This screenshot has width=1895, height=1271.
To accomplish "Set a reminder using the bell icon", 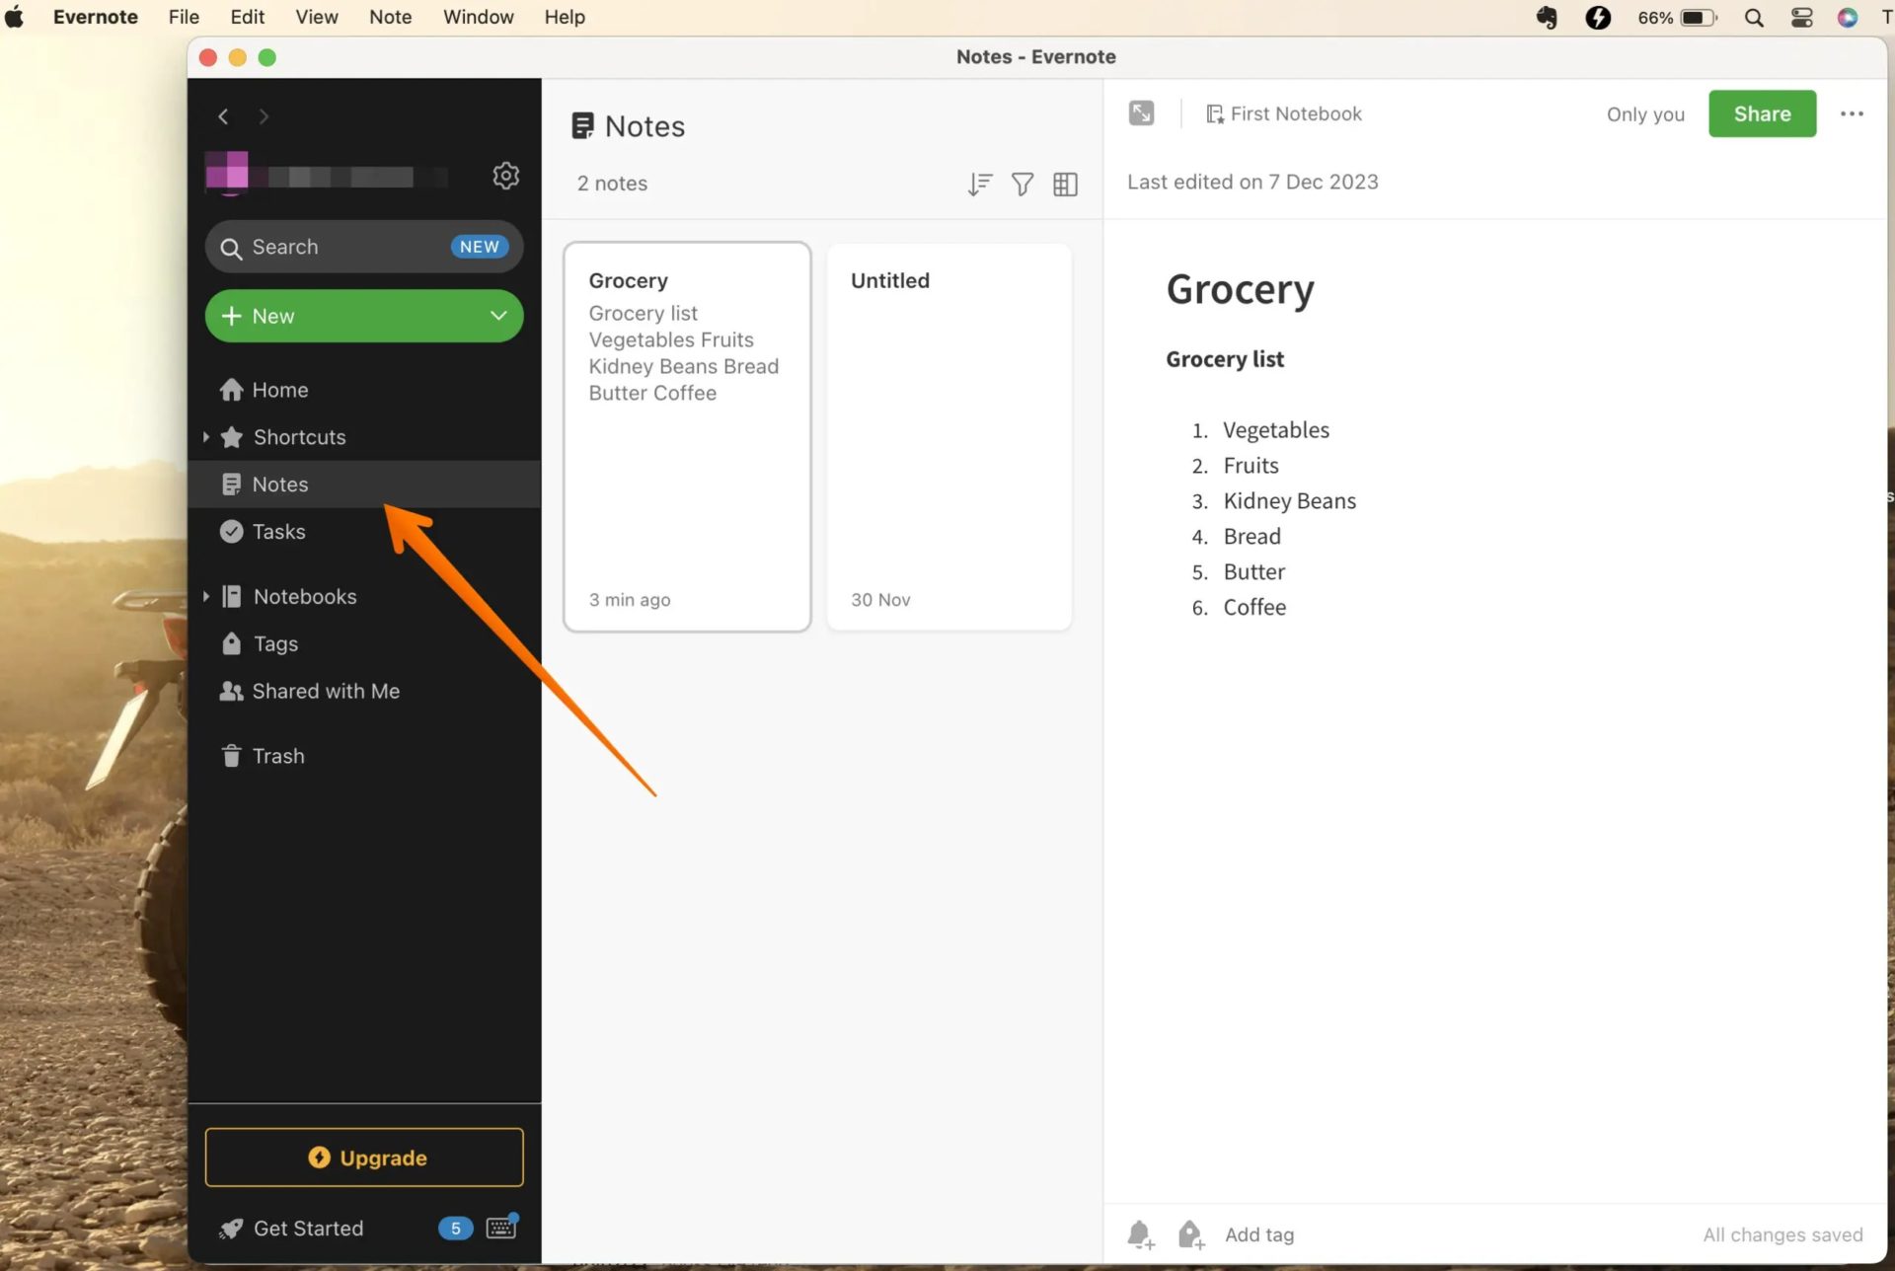I will [1140, 1234].
